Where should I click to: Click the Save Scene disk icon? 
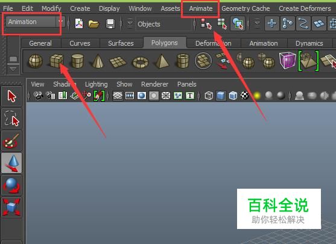[110, 23]
